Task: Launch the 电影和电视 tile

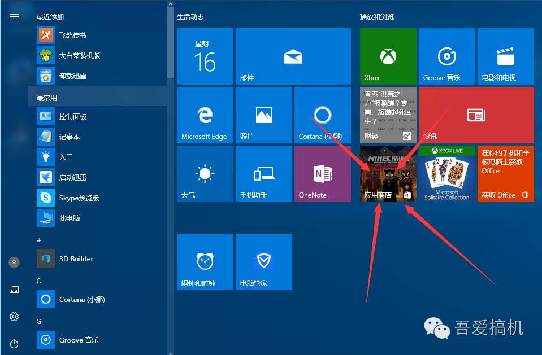Action: coord(505,56)
